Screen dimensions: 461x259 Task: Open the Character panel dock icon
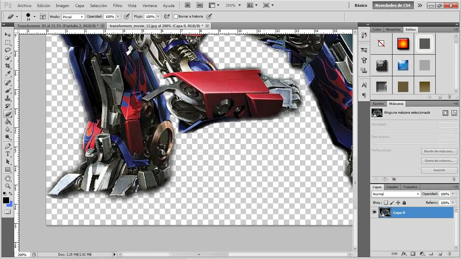pyautogui.click(x=364, y=85)
